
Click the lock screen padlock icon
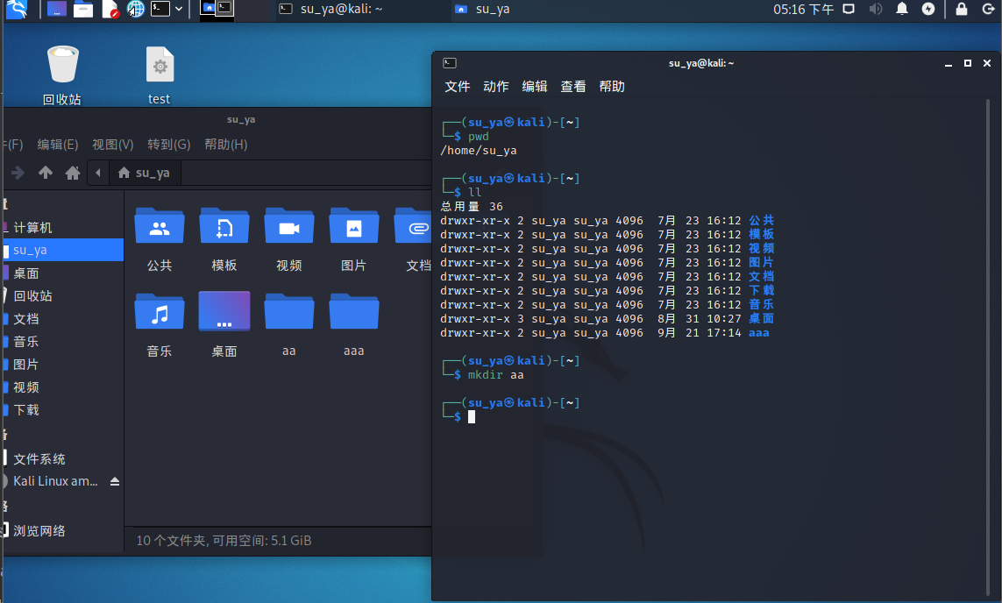click(x=961, y=9)
